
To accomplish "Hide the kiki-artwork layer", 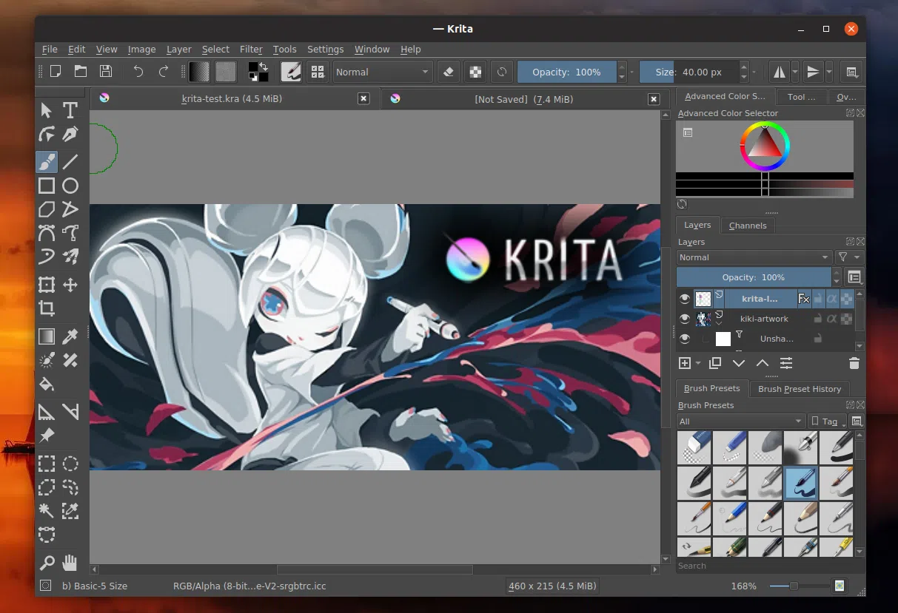I will (x=684, y=319).
